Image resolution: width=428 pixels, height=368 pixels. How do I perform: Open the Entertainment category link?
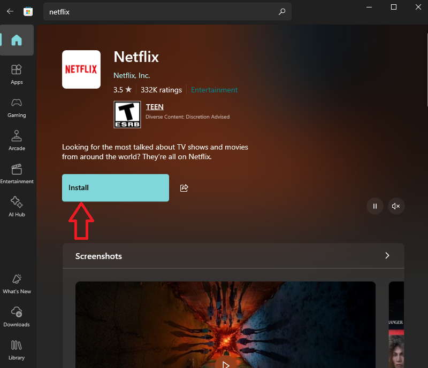pyautogui.click(x=215, y=90)
